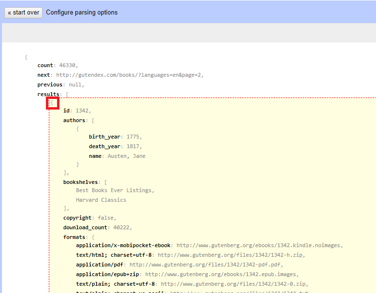The image size is (376, 293).
Task: Select the opening brace inside authors array
Action: click(77, 129)
